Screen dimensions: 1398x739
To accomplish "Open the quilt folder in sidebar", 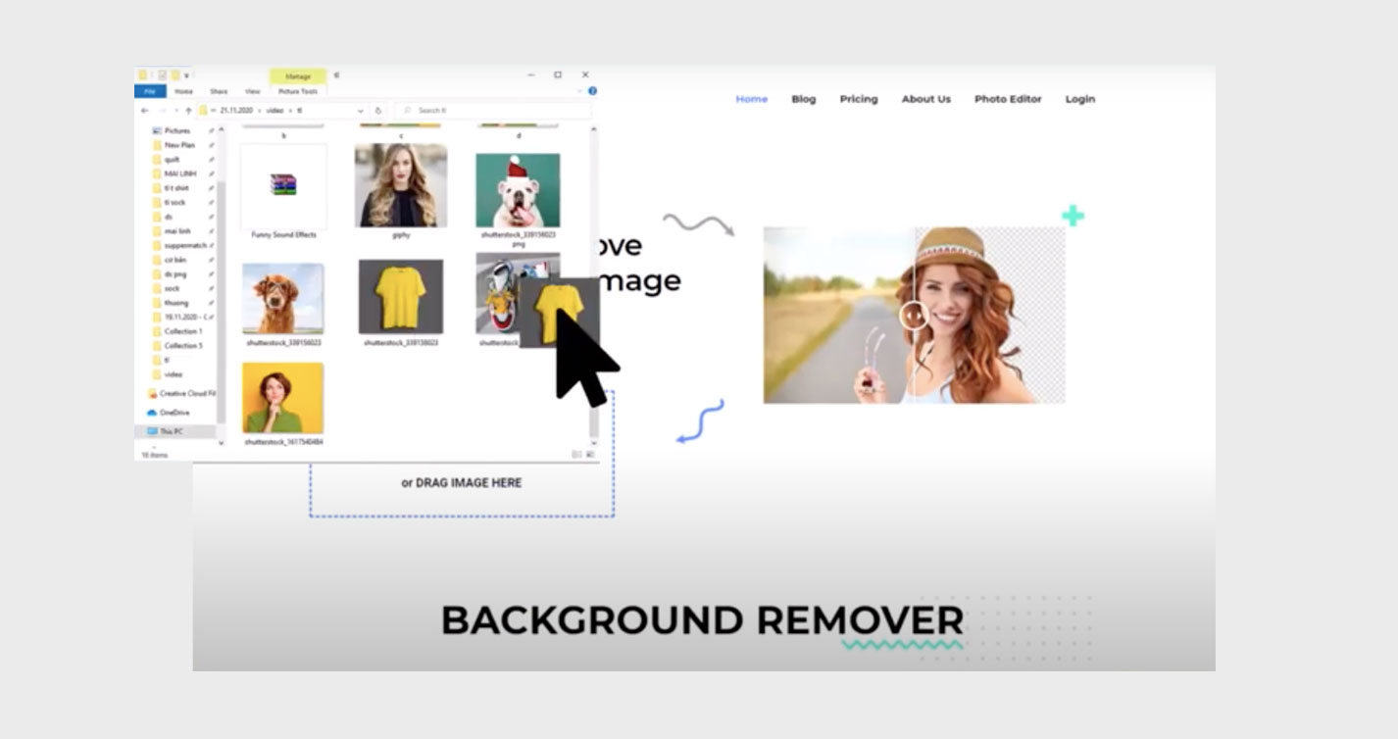I will [172, 159].
